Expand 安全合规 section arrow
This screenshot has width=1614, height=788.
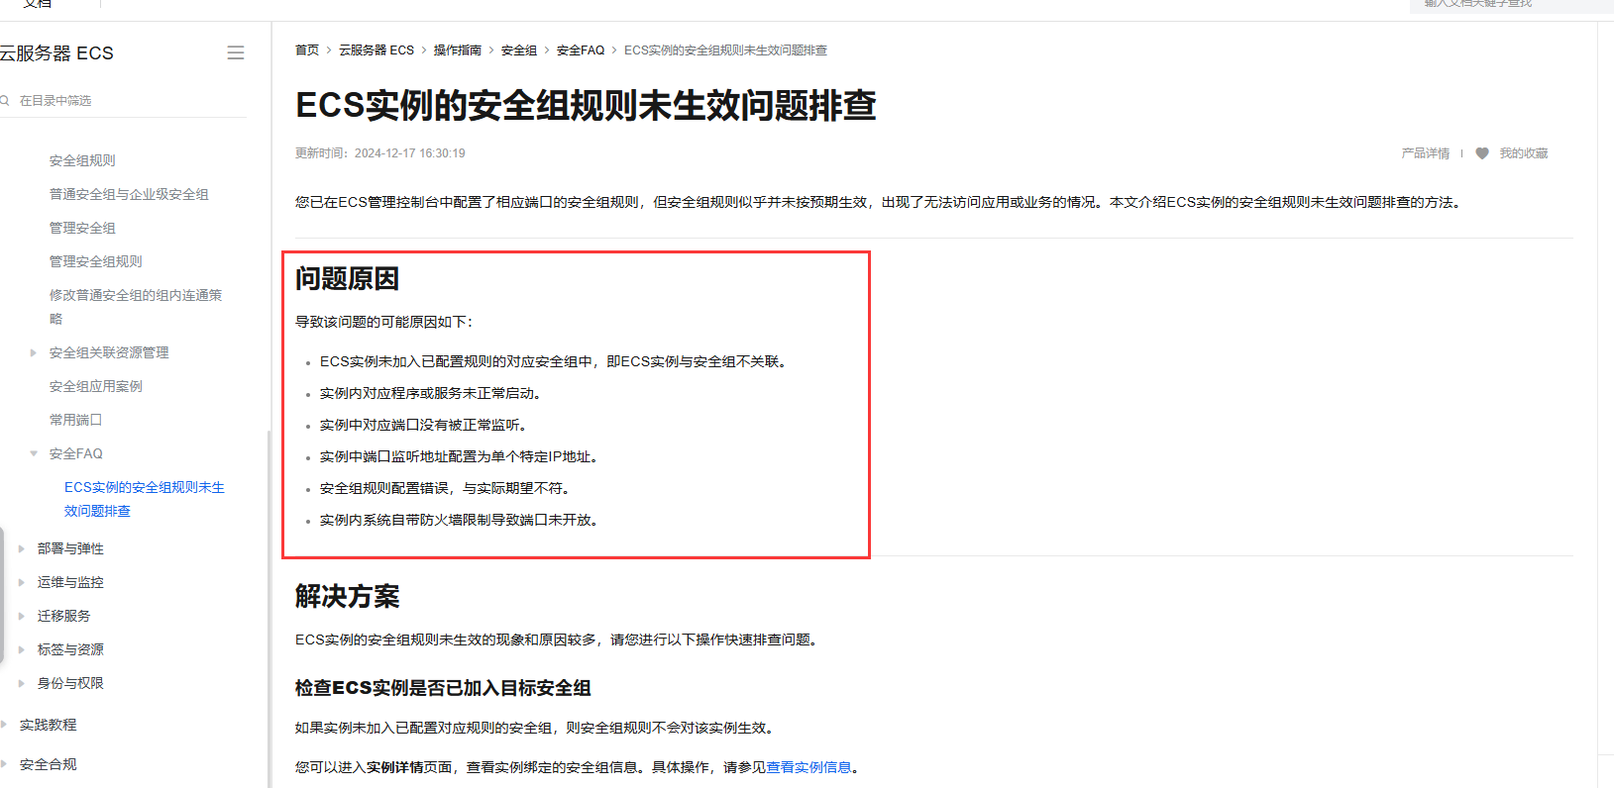coord(4,764)
